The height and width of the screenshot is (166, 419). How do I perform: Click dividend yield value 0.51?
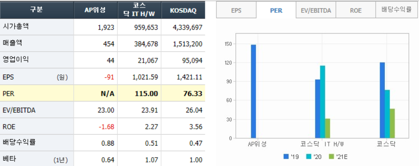tap(152, 143)
